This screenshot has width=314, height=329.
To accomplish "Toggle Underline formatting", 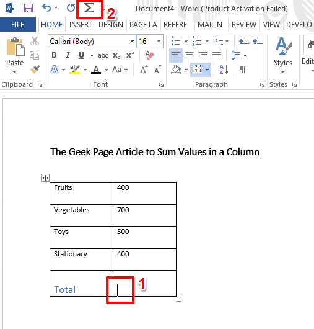I will [81, 55].
